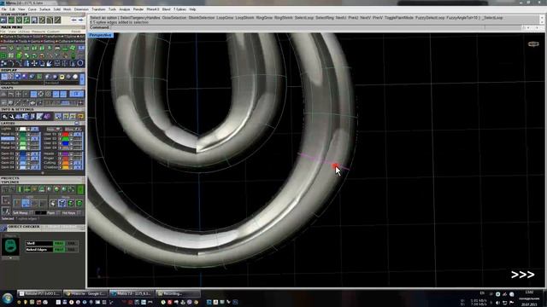Select the blue shaded sphere display icon

click(17, 77)
